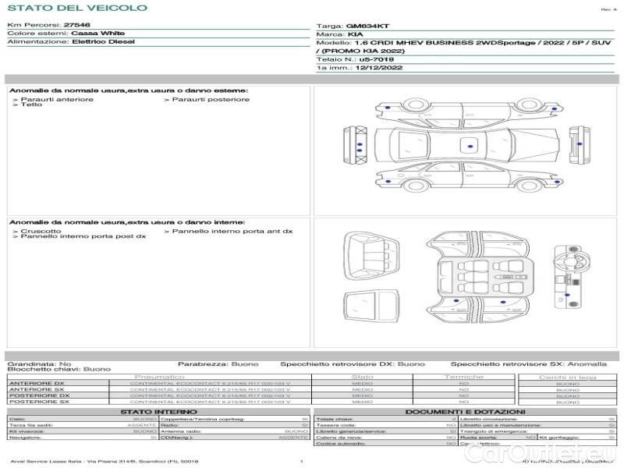The height and width of the screenshot is (468, 624).
Task: Select the POSTERIORE SX tire row
Action: tap(156, 402)
